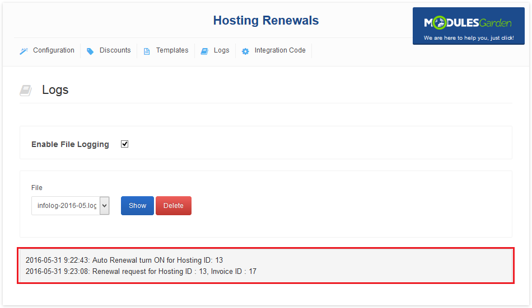The width and height of the screenshot is (532, 308).
Task: Go to the Logs tab
Action: tap(222, 50)
